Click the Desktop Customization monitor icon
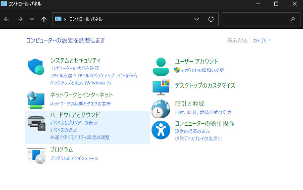This screenshot has height=190, width=303. point(161,87)
